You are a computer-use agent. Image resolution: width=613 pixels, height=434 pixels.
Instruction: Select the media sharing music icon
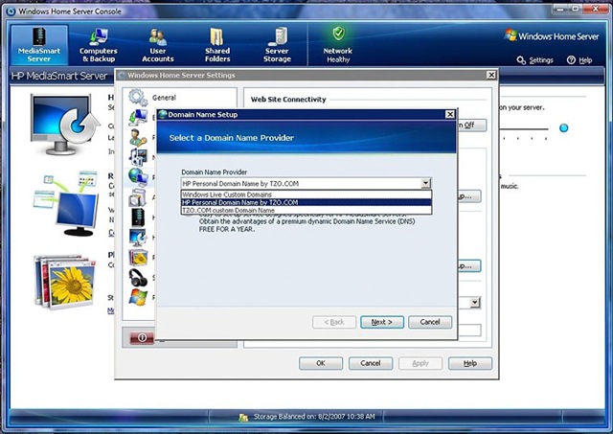coord(138,157)
